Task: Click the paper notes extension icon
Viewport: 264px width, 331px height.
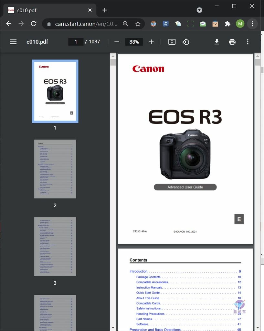Action: (178, 24)
